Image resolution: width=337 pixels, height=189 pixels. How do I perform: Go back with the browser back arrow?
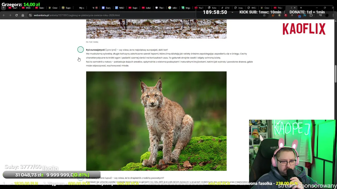4,15
